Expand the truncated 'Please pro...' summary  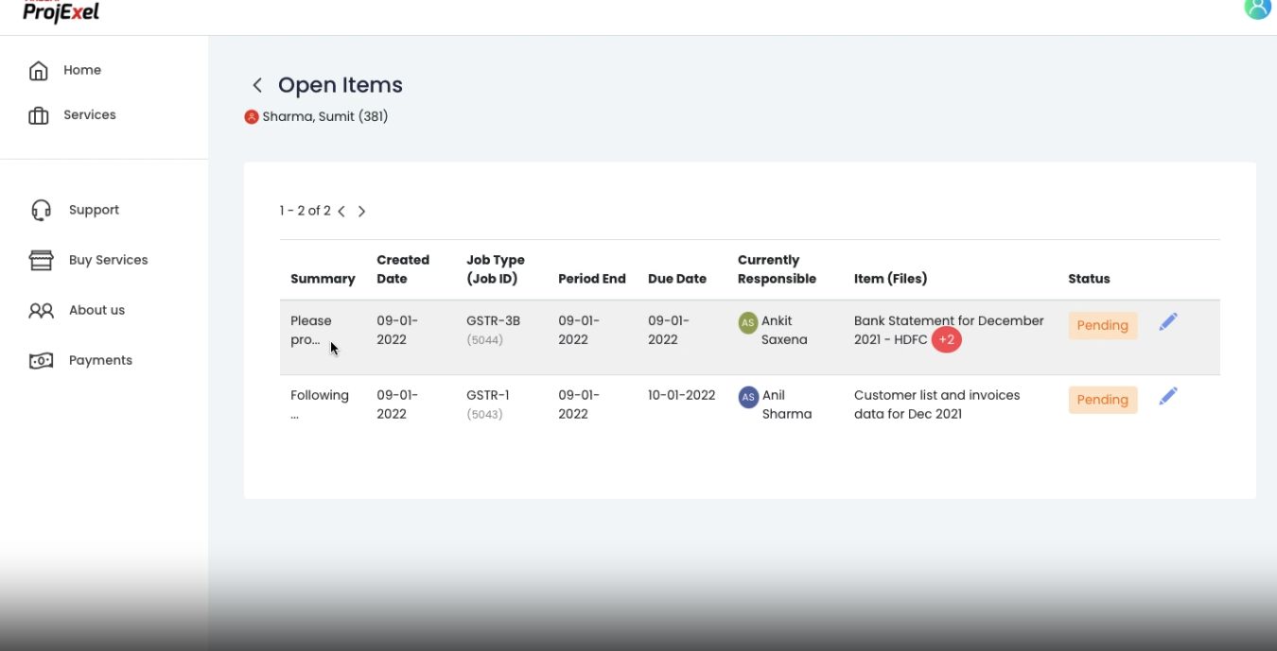[x=310, y=330]
